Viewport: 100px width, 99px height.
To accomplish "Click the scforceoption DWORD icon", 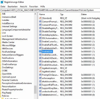I will (x=40, y=78).
